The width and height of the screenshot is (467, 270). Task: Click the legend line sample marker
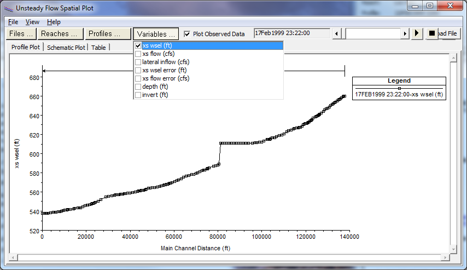[x=399, y=88]
